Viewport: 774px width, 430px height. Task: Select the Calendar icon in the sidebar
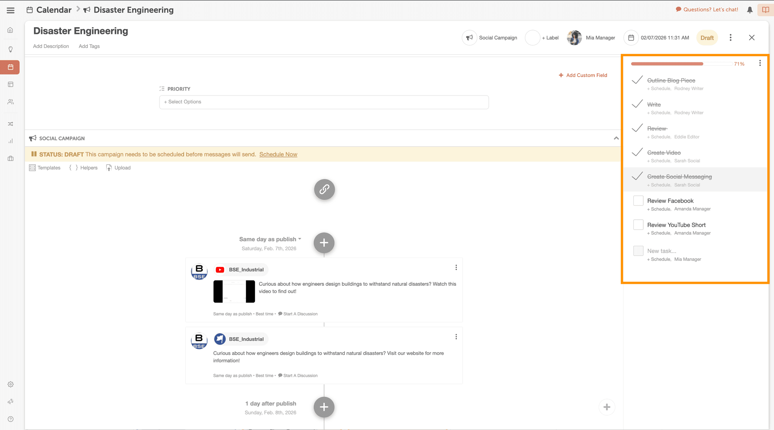[10, 67]
